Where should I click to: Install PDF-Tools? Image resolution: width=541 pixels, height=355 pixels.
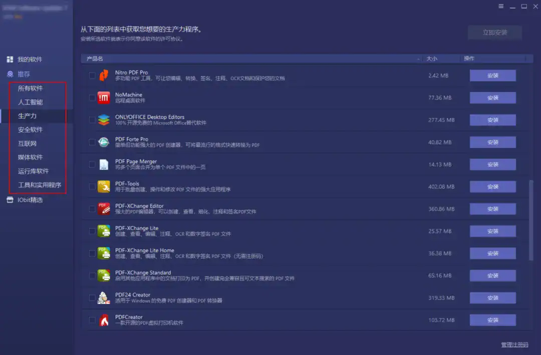(493, 186)
